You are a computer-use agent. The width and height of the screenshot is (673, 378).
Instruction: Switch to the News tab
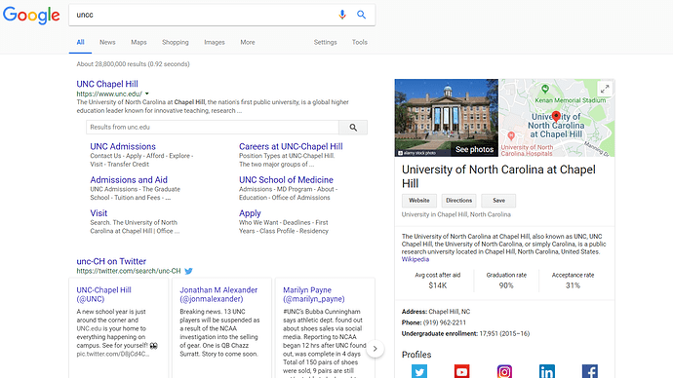[107, 42]
